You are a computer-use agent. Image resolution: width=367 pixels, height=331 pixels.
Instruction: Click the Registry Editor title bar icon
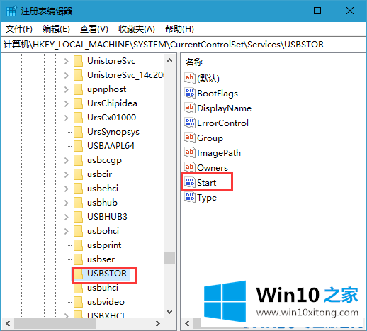point(11,11)
